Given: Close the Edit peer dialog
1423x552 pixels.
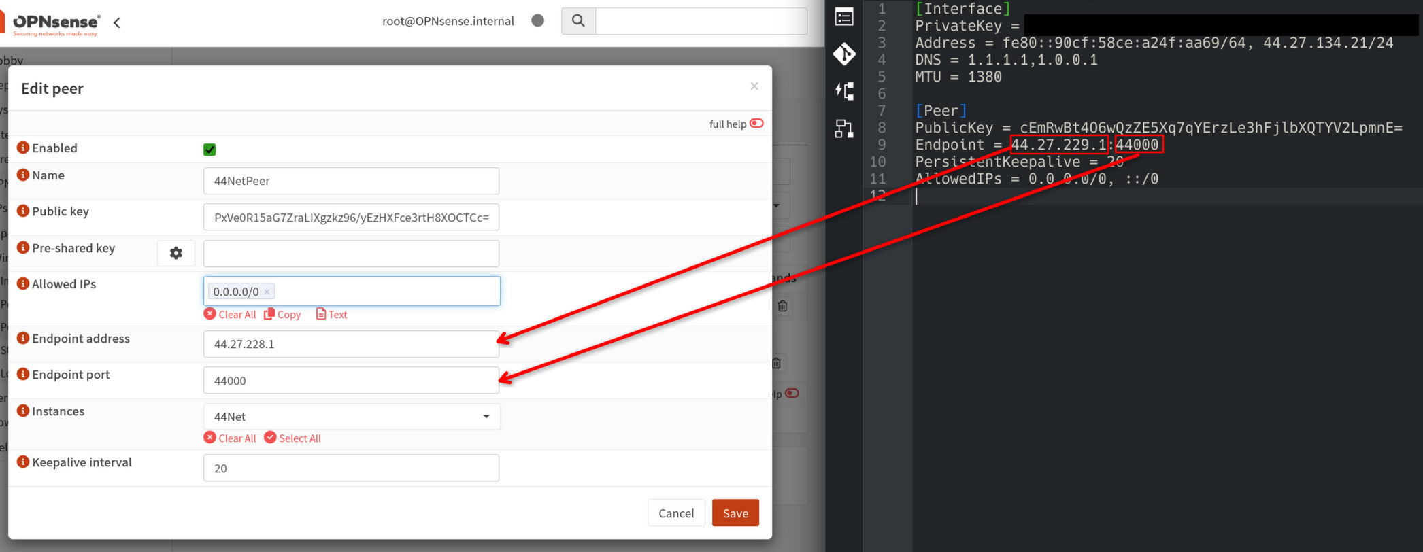Looking at the screenshot, I should pos(754,86).
